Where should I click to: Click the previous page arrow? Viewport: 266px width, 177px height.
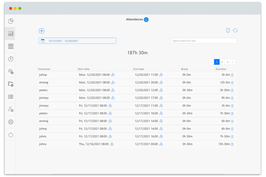[x=212, y=62]
